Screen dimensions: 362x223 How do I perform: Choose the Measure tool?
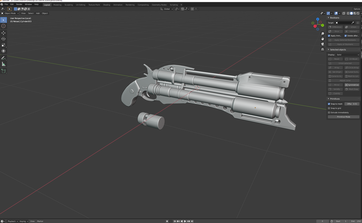click(x=3, y=64)
